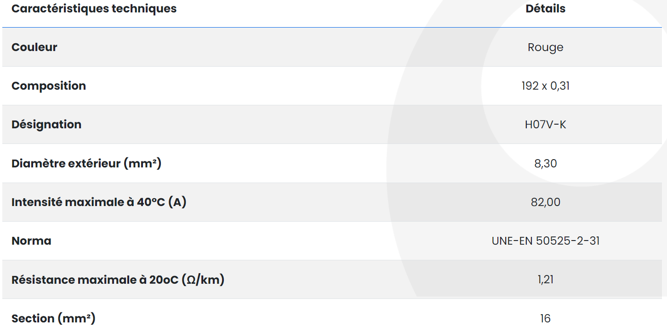
Task: Select the 1,21 resistance value
Action: point(546,280)
